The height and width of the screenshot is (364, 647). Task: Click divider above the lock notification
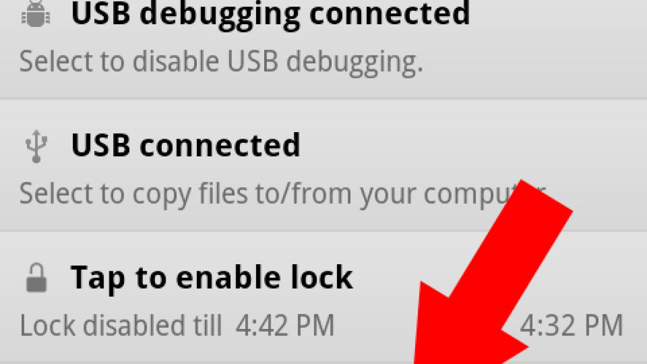[x=323, y=231]
